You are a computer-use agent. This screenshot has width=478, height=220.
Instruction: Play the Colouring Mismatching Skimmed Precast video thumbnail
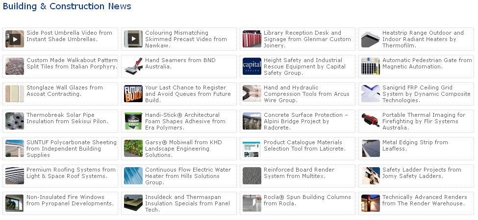133,39
